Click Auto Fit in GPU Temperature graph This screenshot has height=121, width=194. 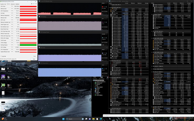coord(103,73)
